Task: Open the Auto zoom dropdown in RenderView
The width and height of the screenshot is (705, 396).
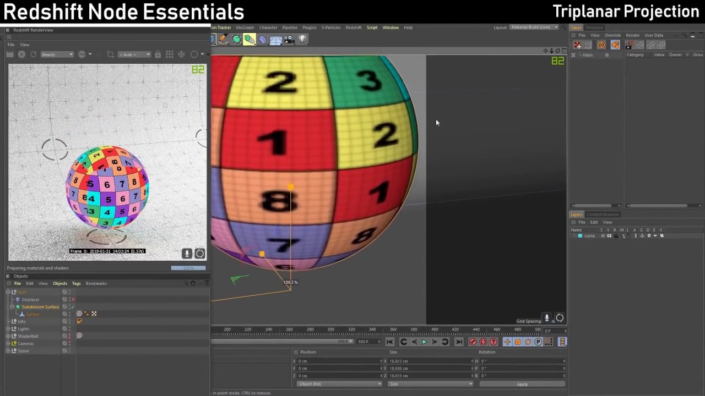Action: pyautogui.click(x=135, y=54)
